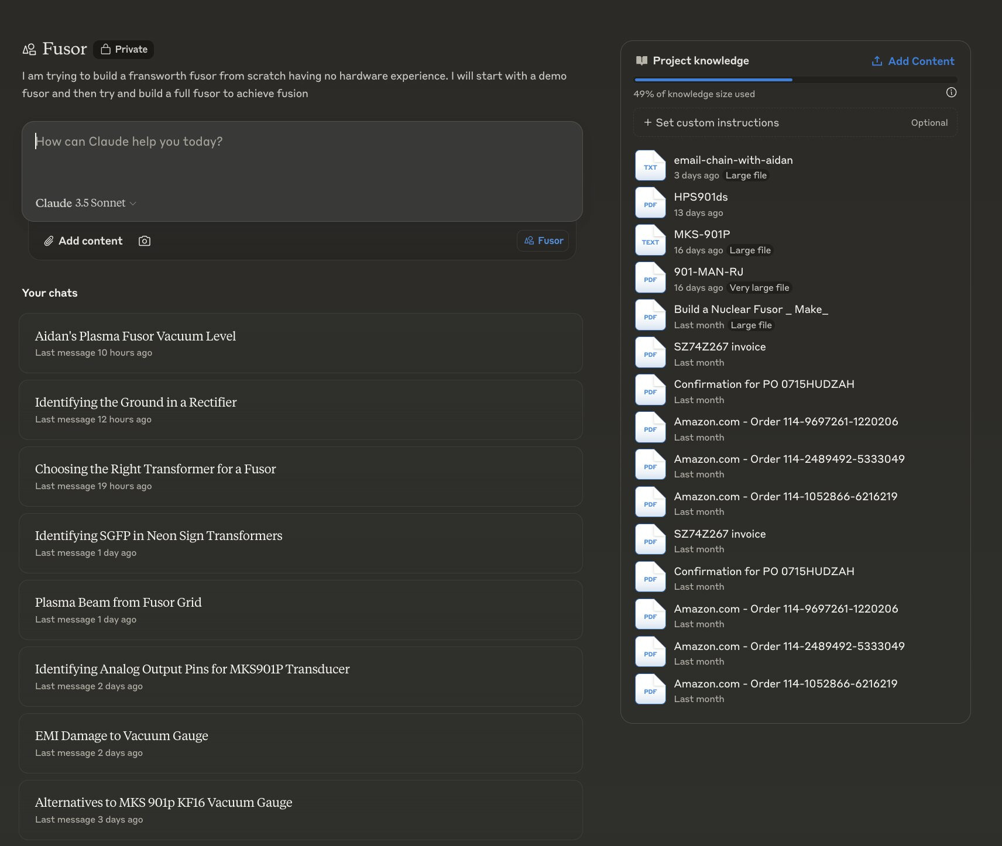1002x846 pixels.
Task: Focus the 'How can Claude help' input
Action: click(301, 158)
